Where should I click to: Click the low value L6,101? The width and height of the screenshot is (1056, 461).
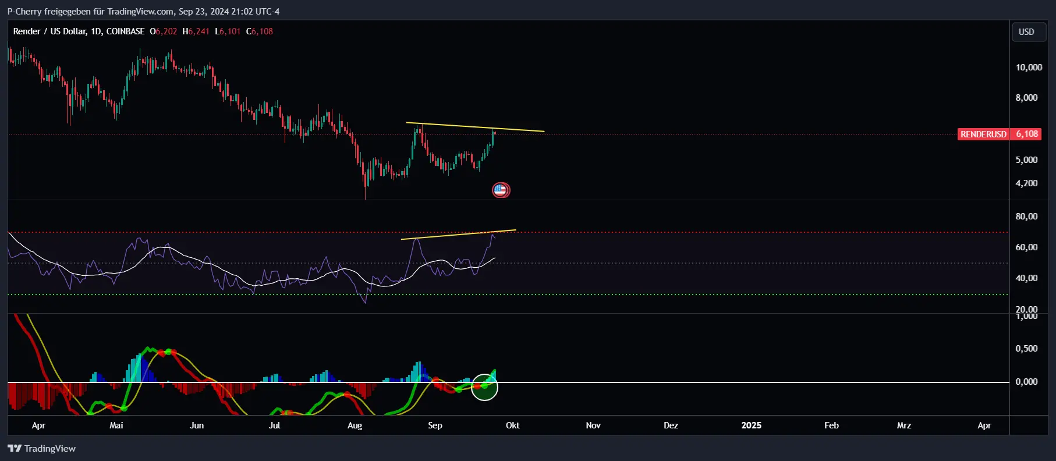click(228, 31)
